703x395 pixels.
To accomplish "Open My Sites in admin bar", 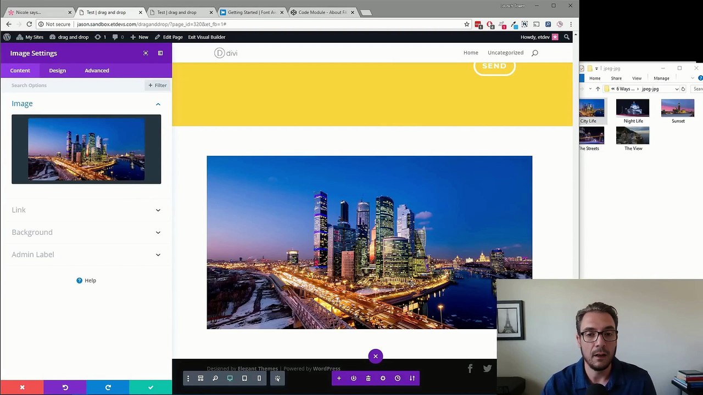I will point(30,37).
